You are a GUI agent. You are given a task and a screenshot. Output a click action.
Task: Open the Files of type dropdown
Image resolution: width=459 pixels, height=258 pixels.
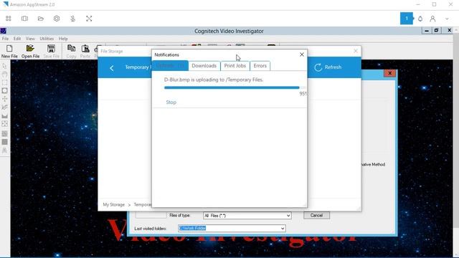coord(247,216)
